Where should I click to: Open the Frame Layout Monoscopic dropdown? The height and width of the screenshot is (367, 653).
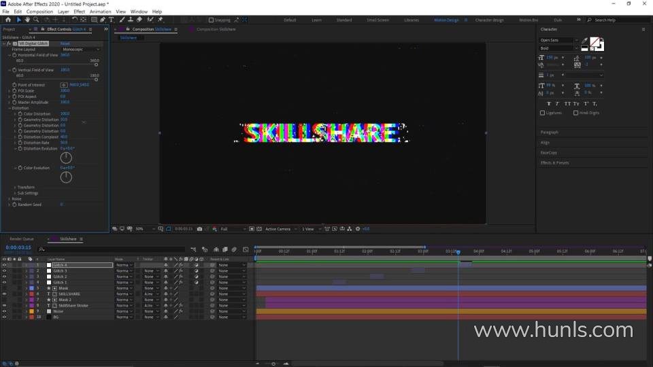(81, 49)
